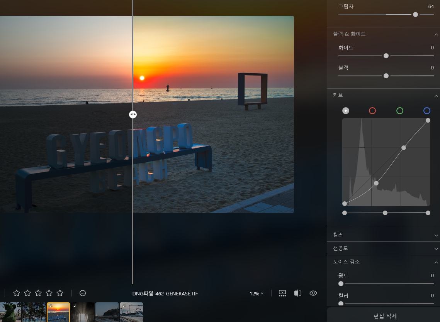
Task: Click the bottom-left curve control point
Action: [x=345, y=204]
